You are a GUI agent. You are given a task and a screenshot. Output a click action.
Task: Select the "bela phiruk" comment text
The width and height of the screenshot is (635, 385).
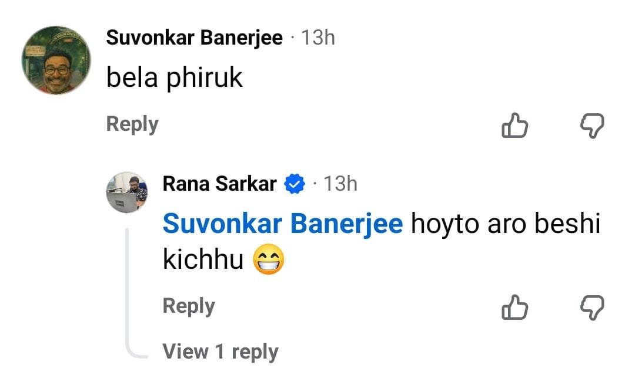point(174,78)
